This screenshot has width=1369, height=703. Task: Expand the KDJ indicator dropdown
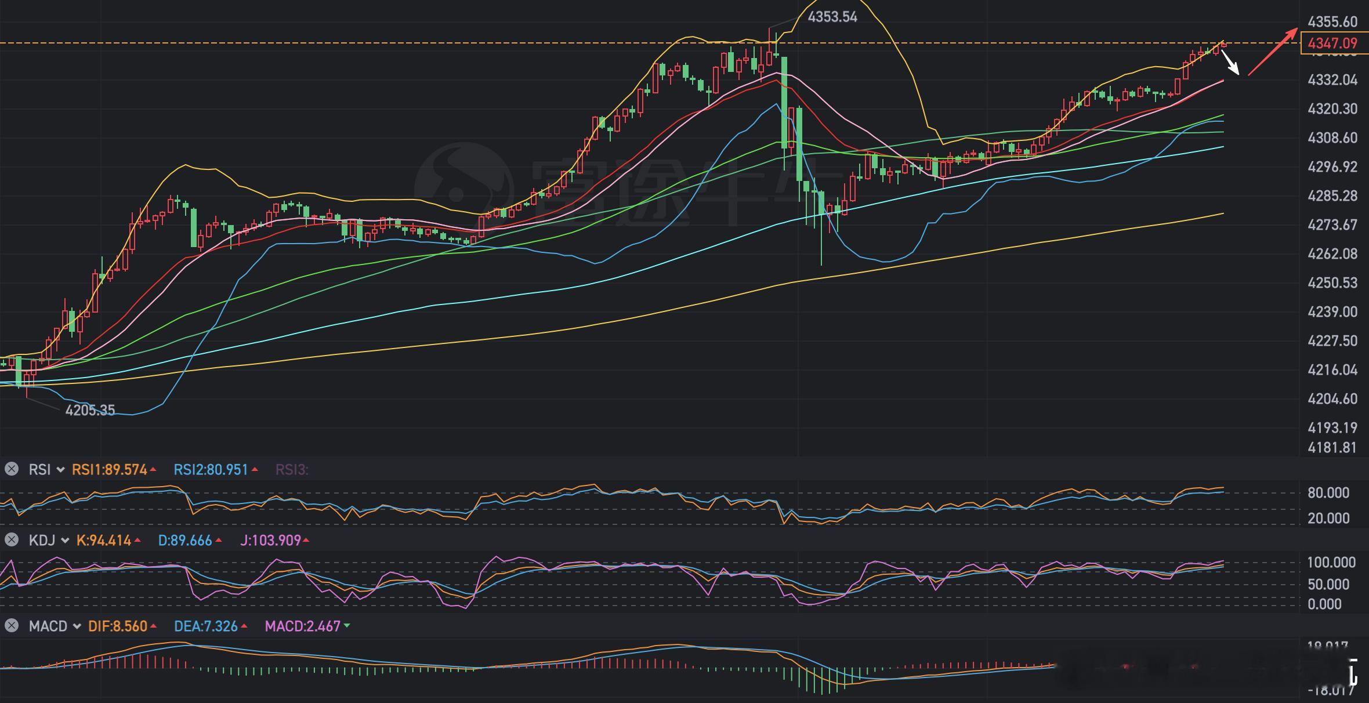(x=65, y=541)
